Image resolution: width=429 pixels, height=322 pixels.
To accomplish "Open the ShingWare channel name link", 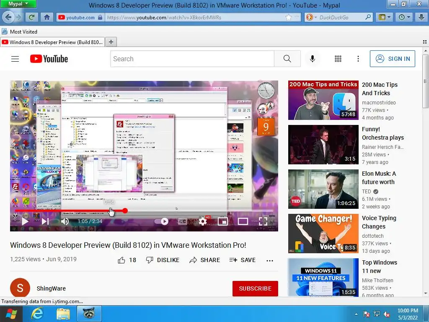I will (x=51, y=288).
